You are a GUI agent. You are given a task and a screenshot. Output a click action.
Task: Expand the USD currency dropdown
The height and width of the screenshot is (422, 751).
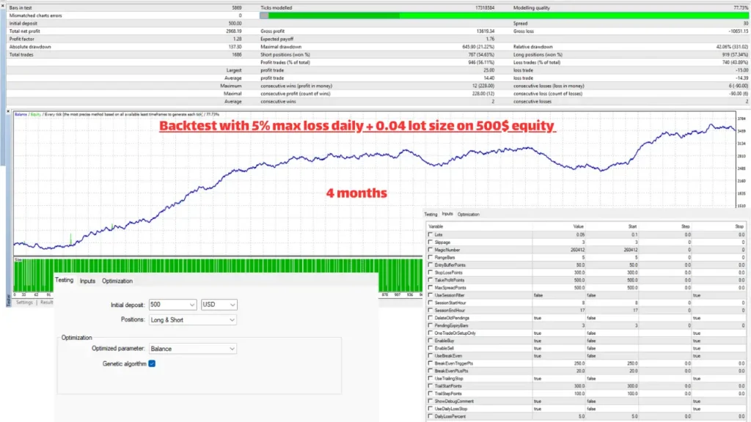pos(219,304)
